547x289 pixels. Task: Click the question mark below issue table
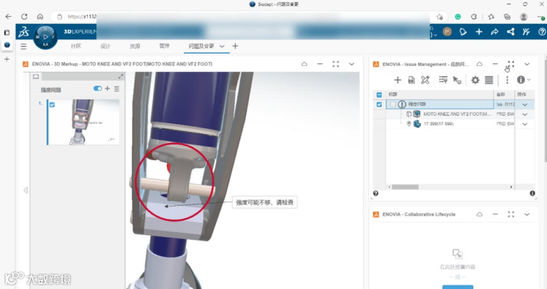pos(376,193)
